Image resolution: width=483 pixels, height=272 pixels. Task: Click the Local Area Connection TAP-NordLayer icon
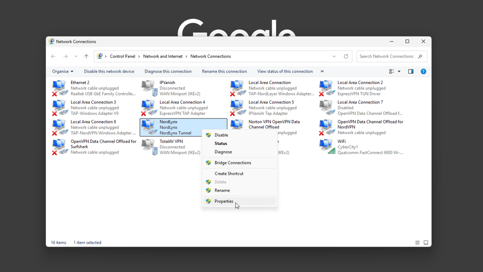point(238,88)
